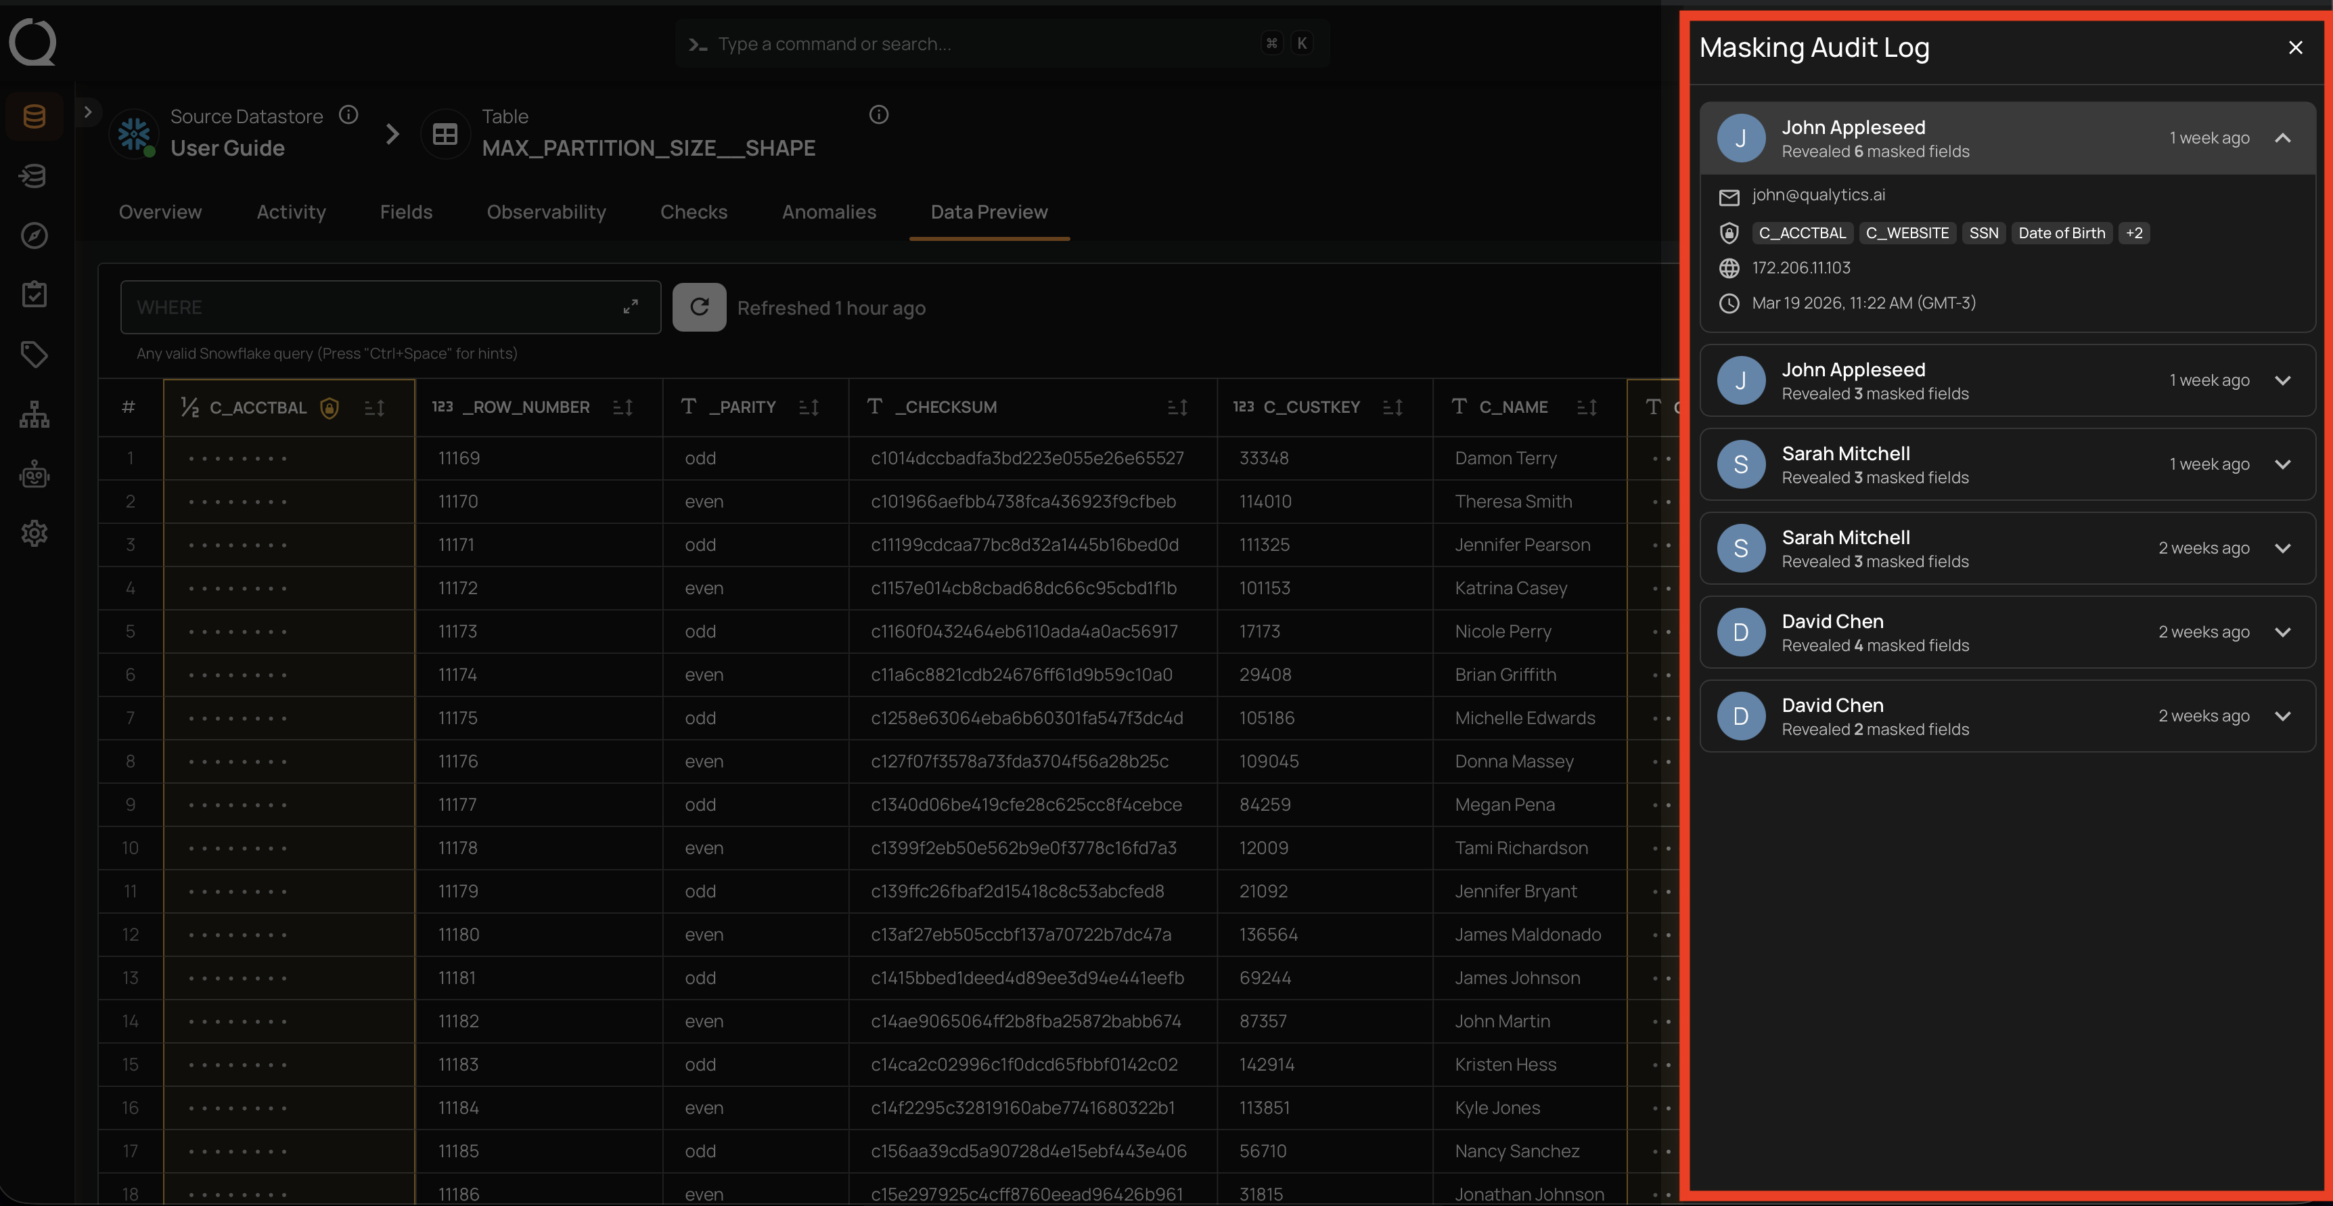2333x1206 pixels.
Task: Switch to the Anomalies tab
Action: click(x=829, y=211)
